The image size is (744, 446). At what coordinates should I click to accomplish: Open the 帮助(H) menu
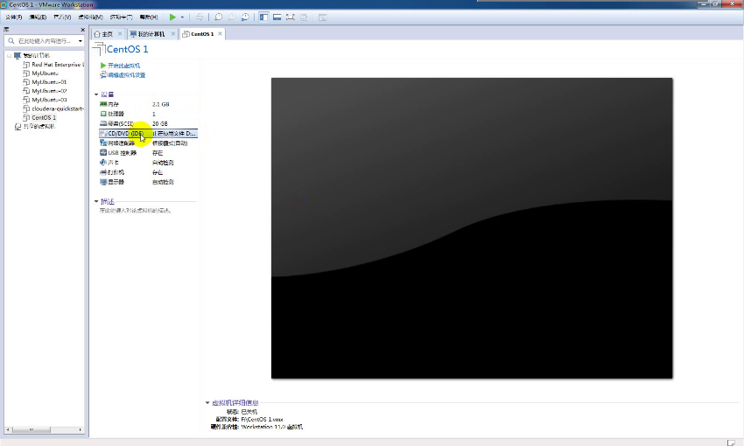(x=149, y=17)
